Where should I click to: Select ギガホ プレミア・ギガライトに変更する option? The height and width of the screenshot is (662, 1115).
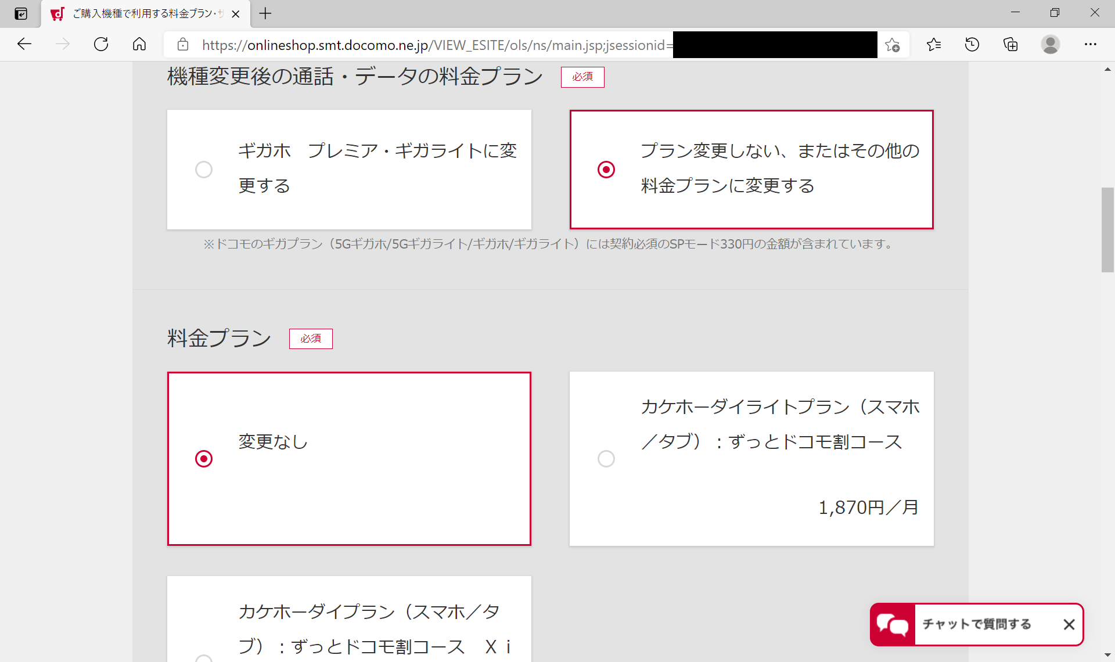(x=204, y=170)
